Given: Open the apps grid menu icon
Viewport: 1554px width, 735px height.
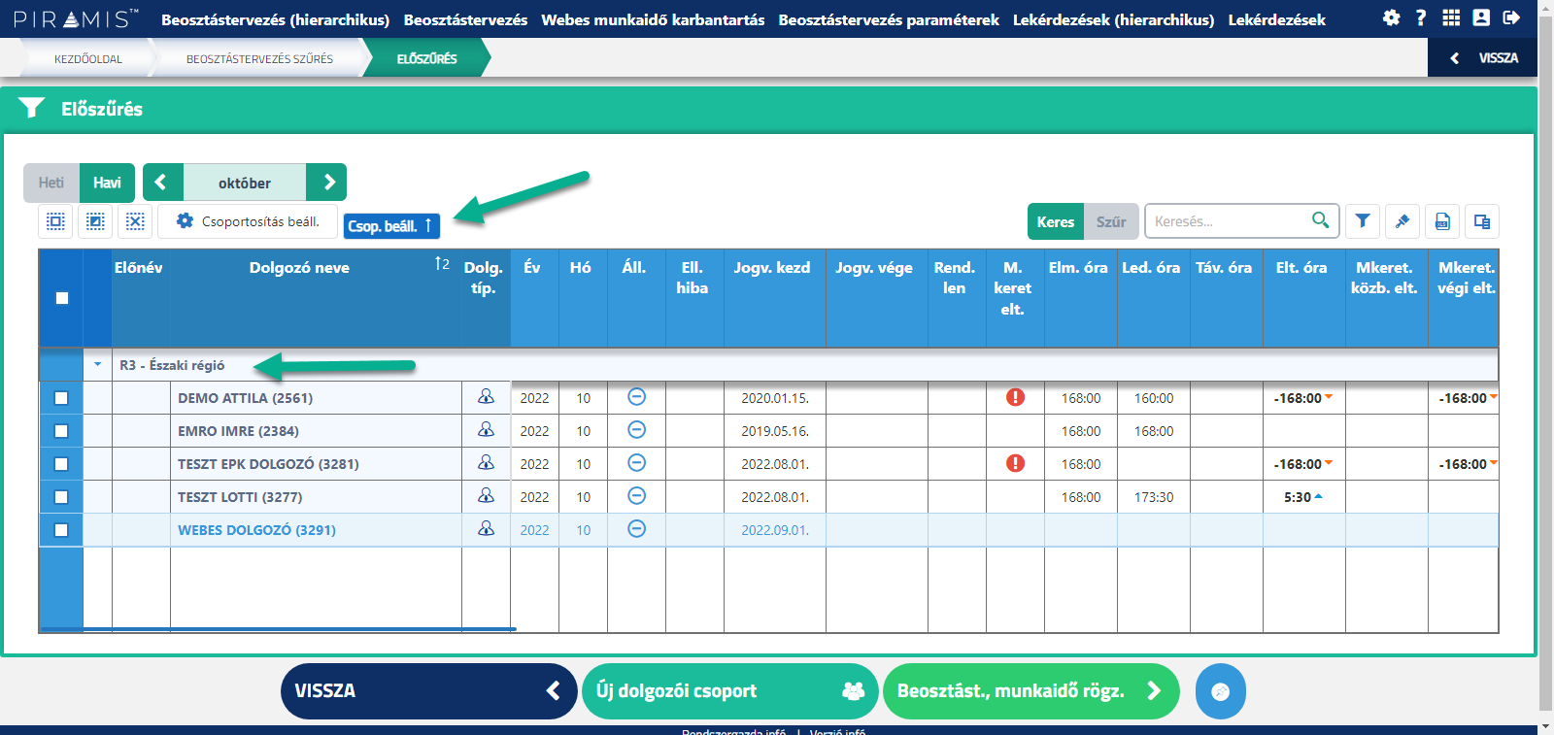Looking at the screenshot, I should (x=1451, y=17).
